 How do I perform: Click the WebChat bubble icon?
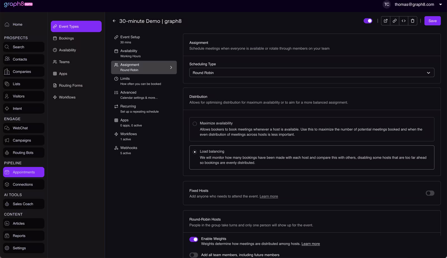point(7,128)
